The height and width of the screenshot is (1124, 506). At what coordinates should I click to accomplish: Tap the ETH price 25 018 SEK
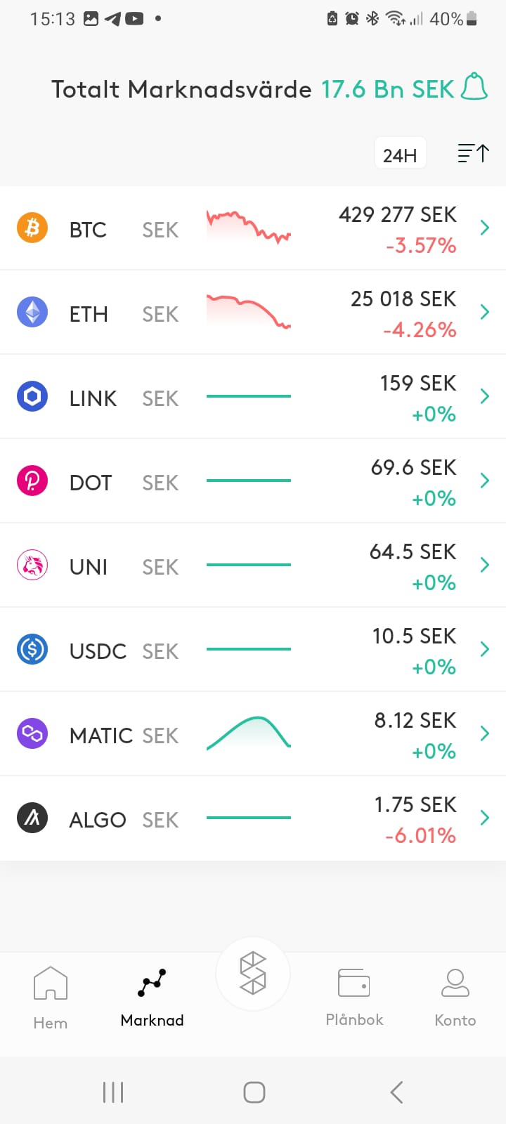[403, 299]
